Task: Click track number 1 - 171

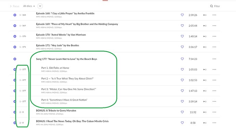Action: pyautogui.click(x=23, y=47)
